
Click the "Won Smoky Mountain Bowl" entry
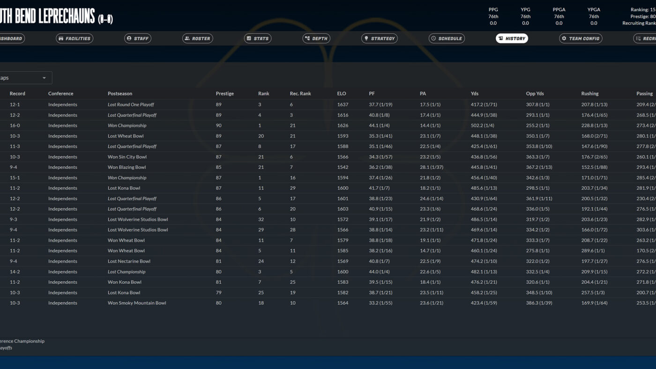pos(137,303)
